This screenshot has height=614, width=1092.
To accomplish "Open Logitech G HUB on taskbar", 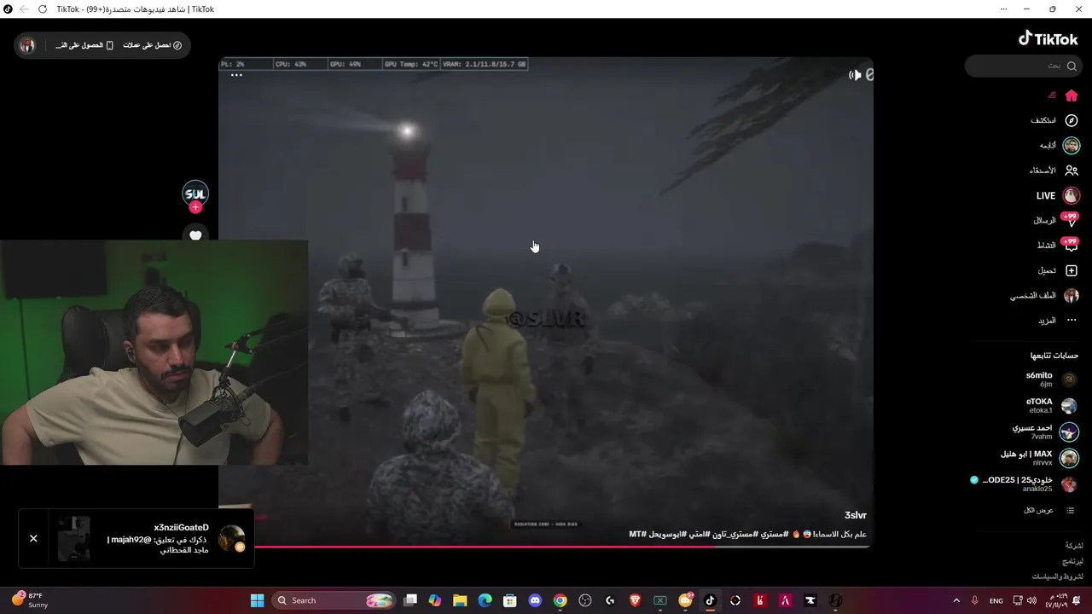I will click(610, 600).
